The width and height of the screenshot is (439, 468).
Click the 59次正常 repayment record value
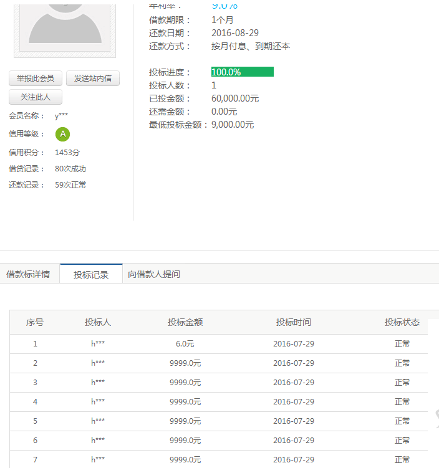click(70, 185)
